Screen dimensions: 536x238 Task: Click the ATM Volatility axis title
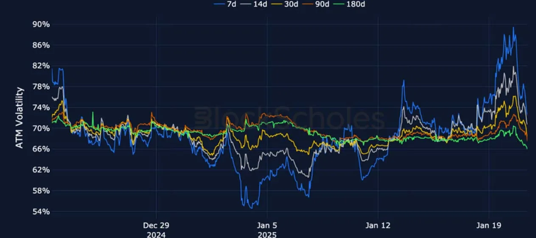(x=20, y=117)
